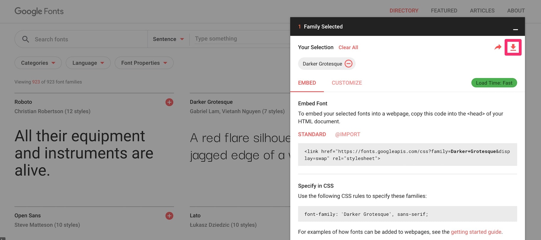Click the font-family CSS code box
The height and width of the screenshot is (240, 541).
click(x=408, y=214)
